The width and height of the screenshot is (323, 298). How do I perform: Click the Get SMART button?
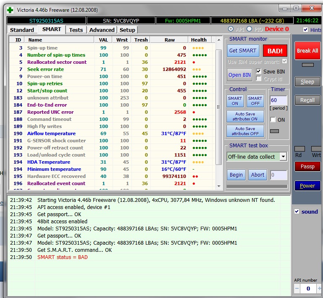point(243,51)
